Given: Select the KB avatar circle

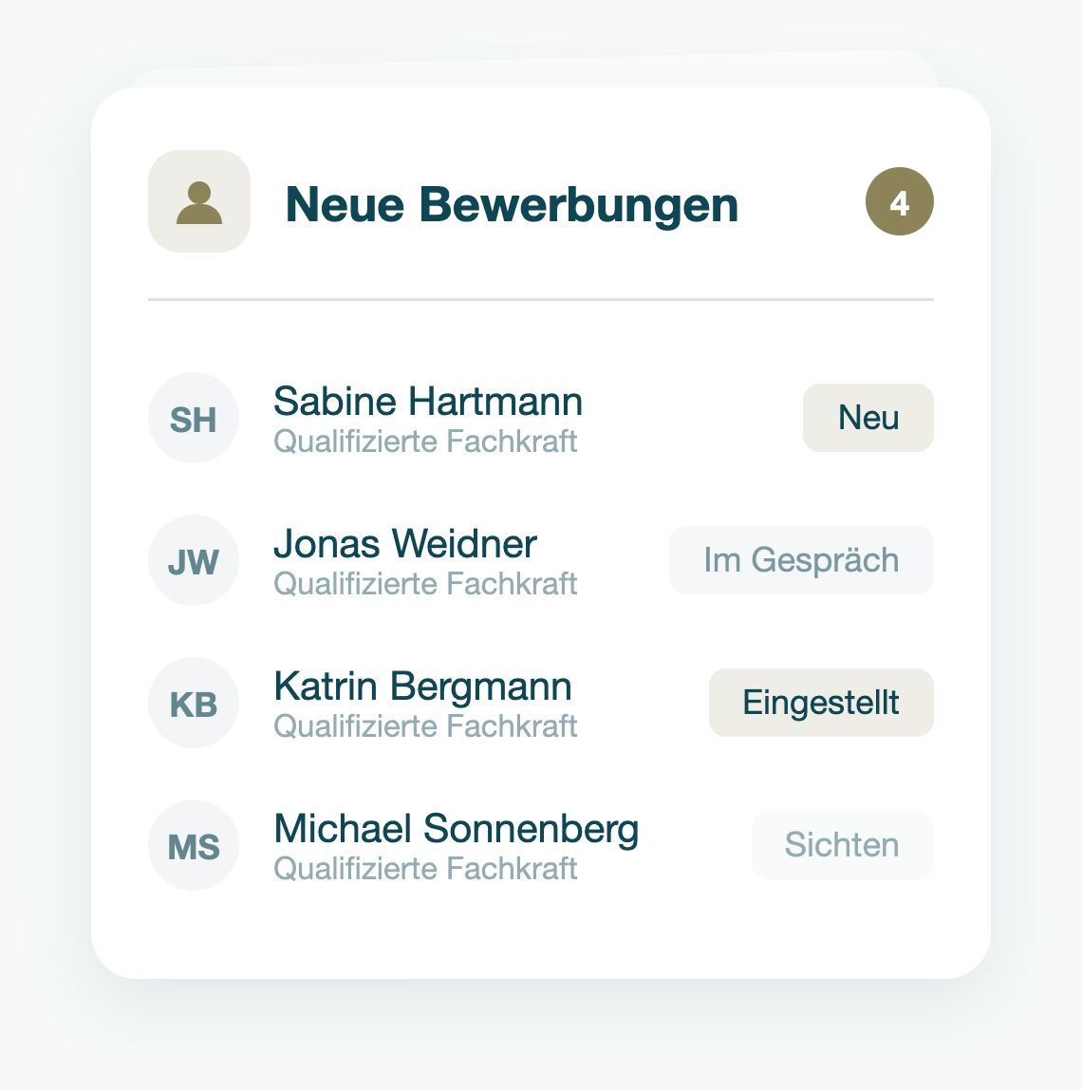Looking at the screenshot, I should click(x=194, y=703).
